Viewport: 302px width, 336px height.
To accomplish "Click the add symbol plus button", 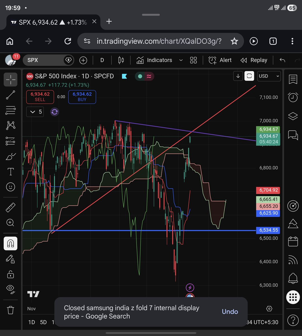I will pyautogui.click(x=83, y=60).
